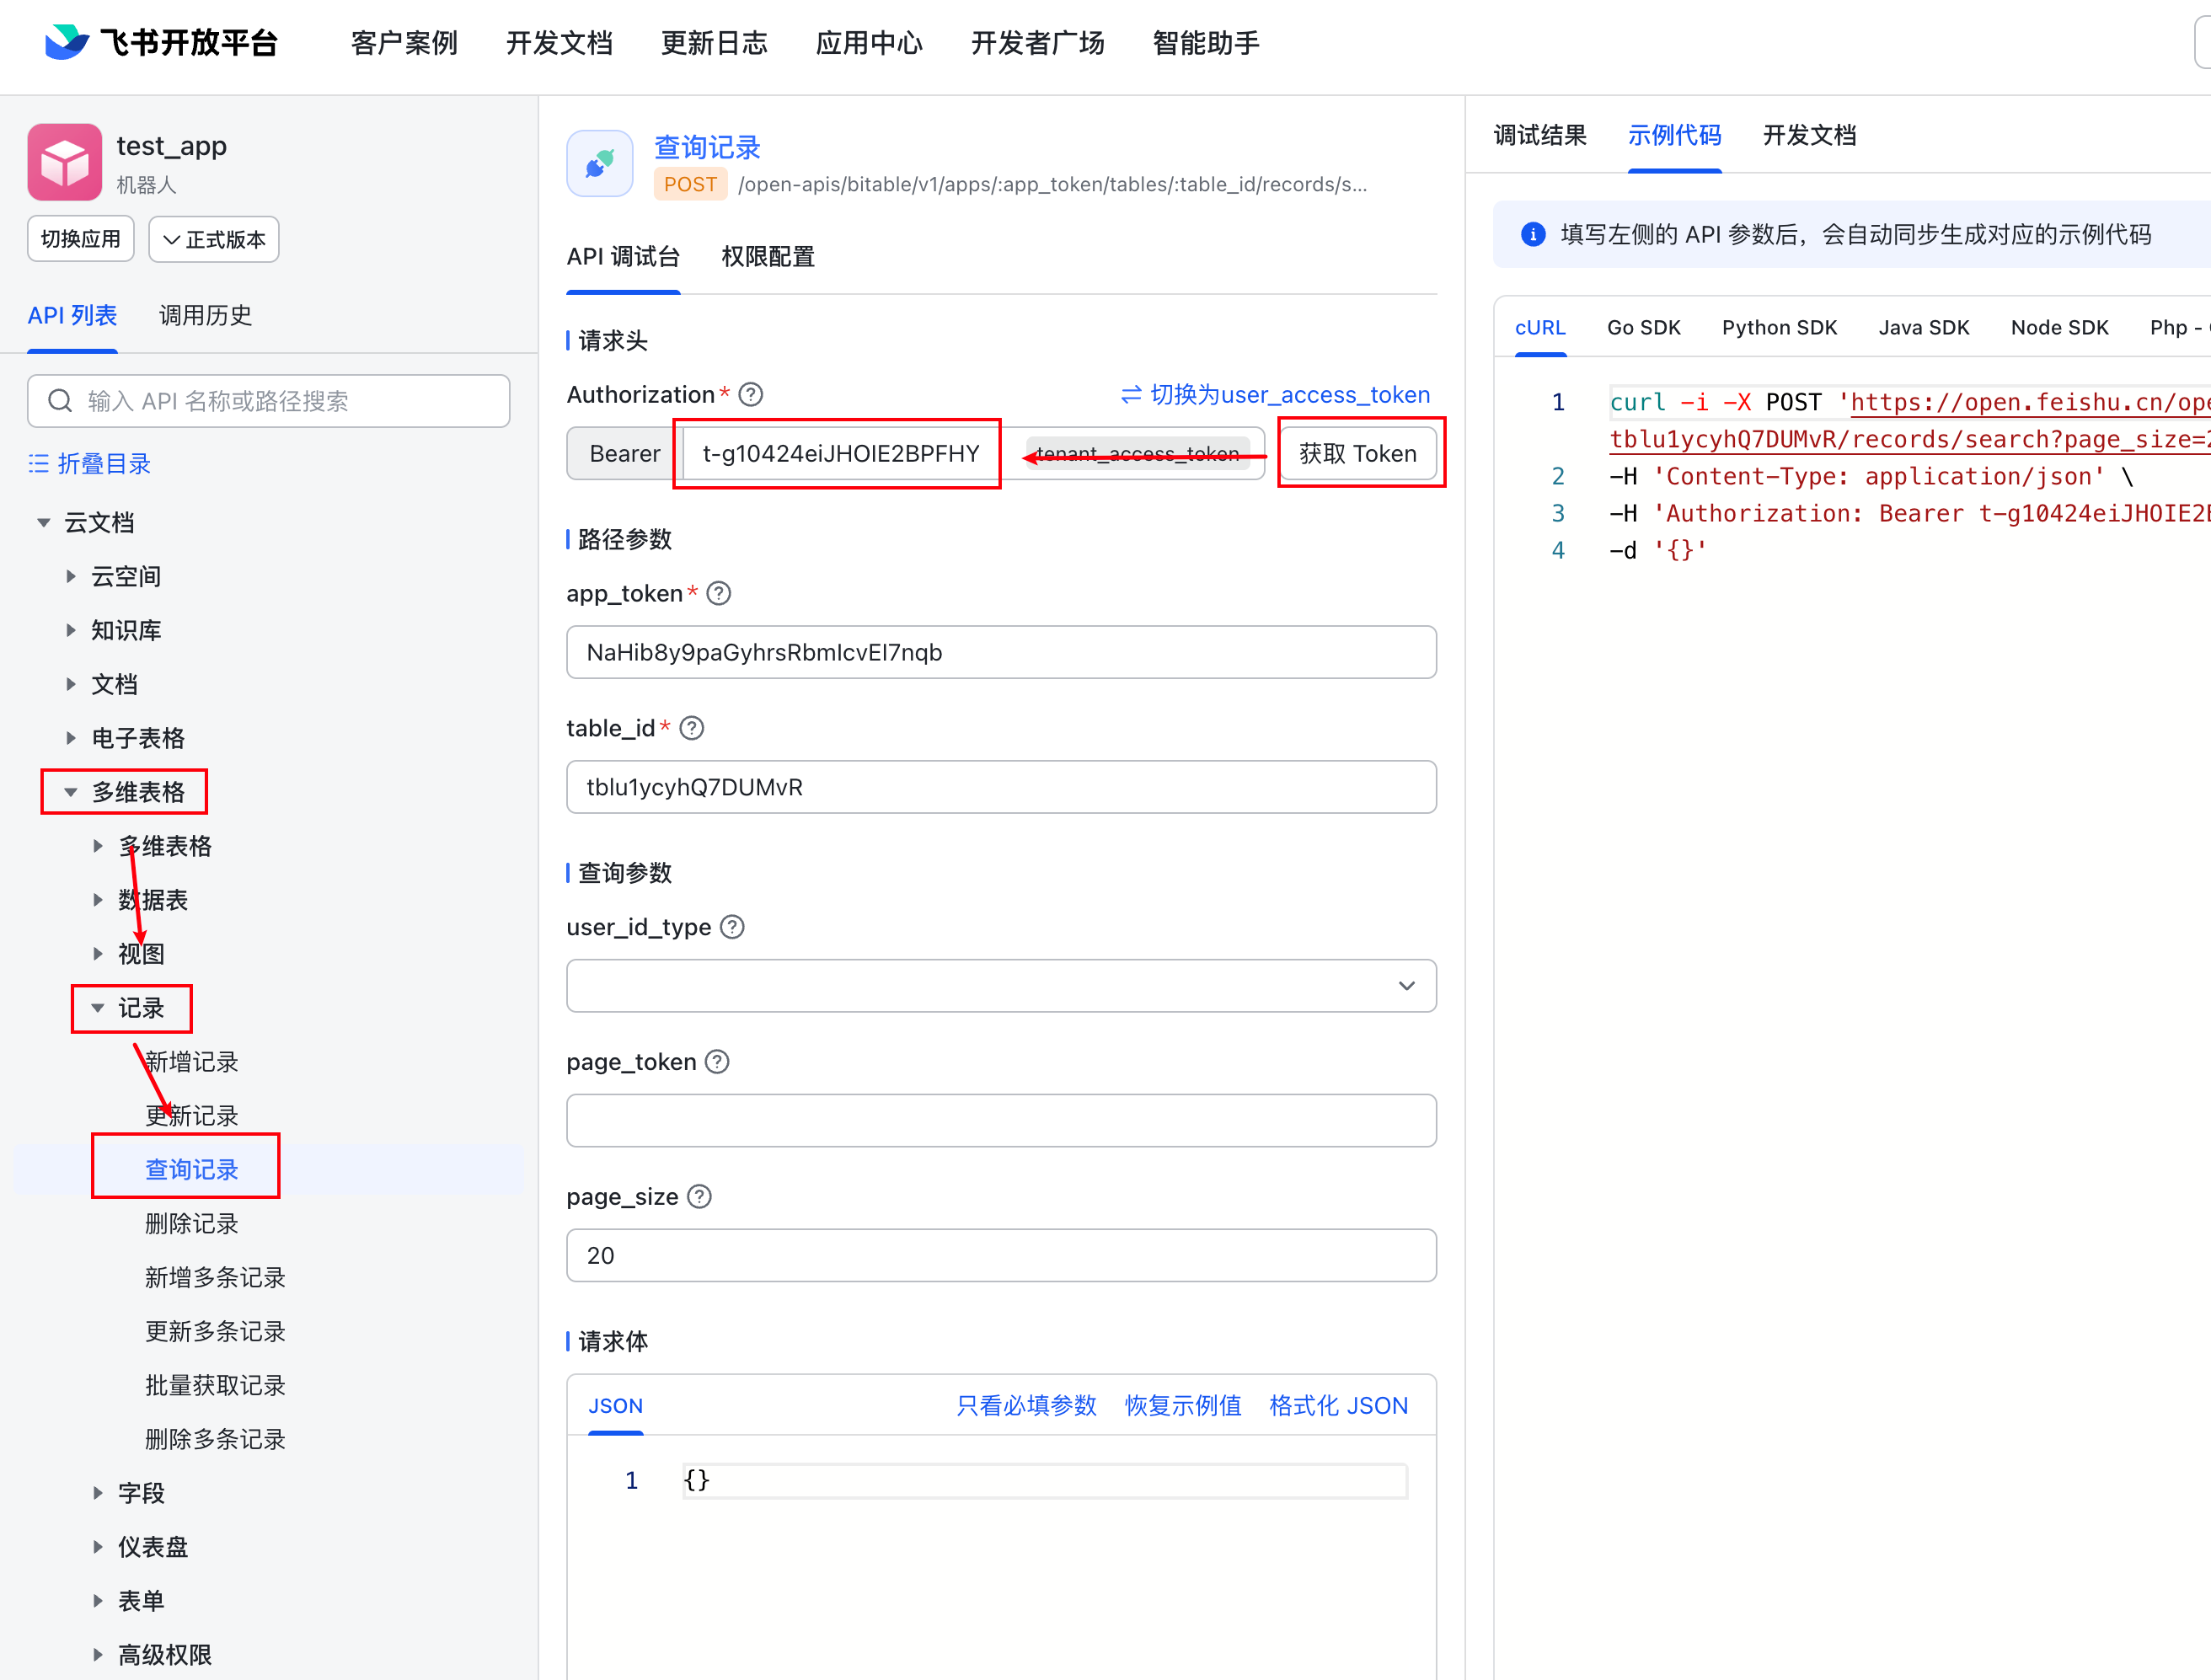The height and width of the screenshot is (1680, 2211).
Task: Click the table_id help question icon
Action: [x=691, y=728]
